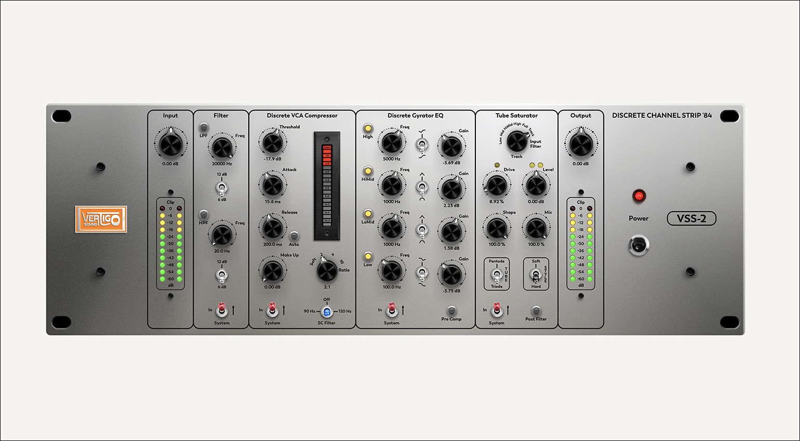
Task: Toggle the HiMid band LED button
Action: coord(368,171)
